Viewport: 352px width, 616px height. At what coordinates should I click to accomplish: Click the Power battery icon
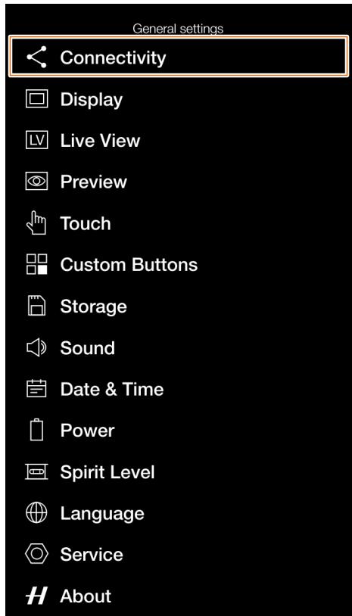click(36, 430)
